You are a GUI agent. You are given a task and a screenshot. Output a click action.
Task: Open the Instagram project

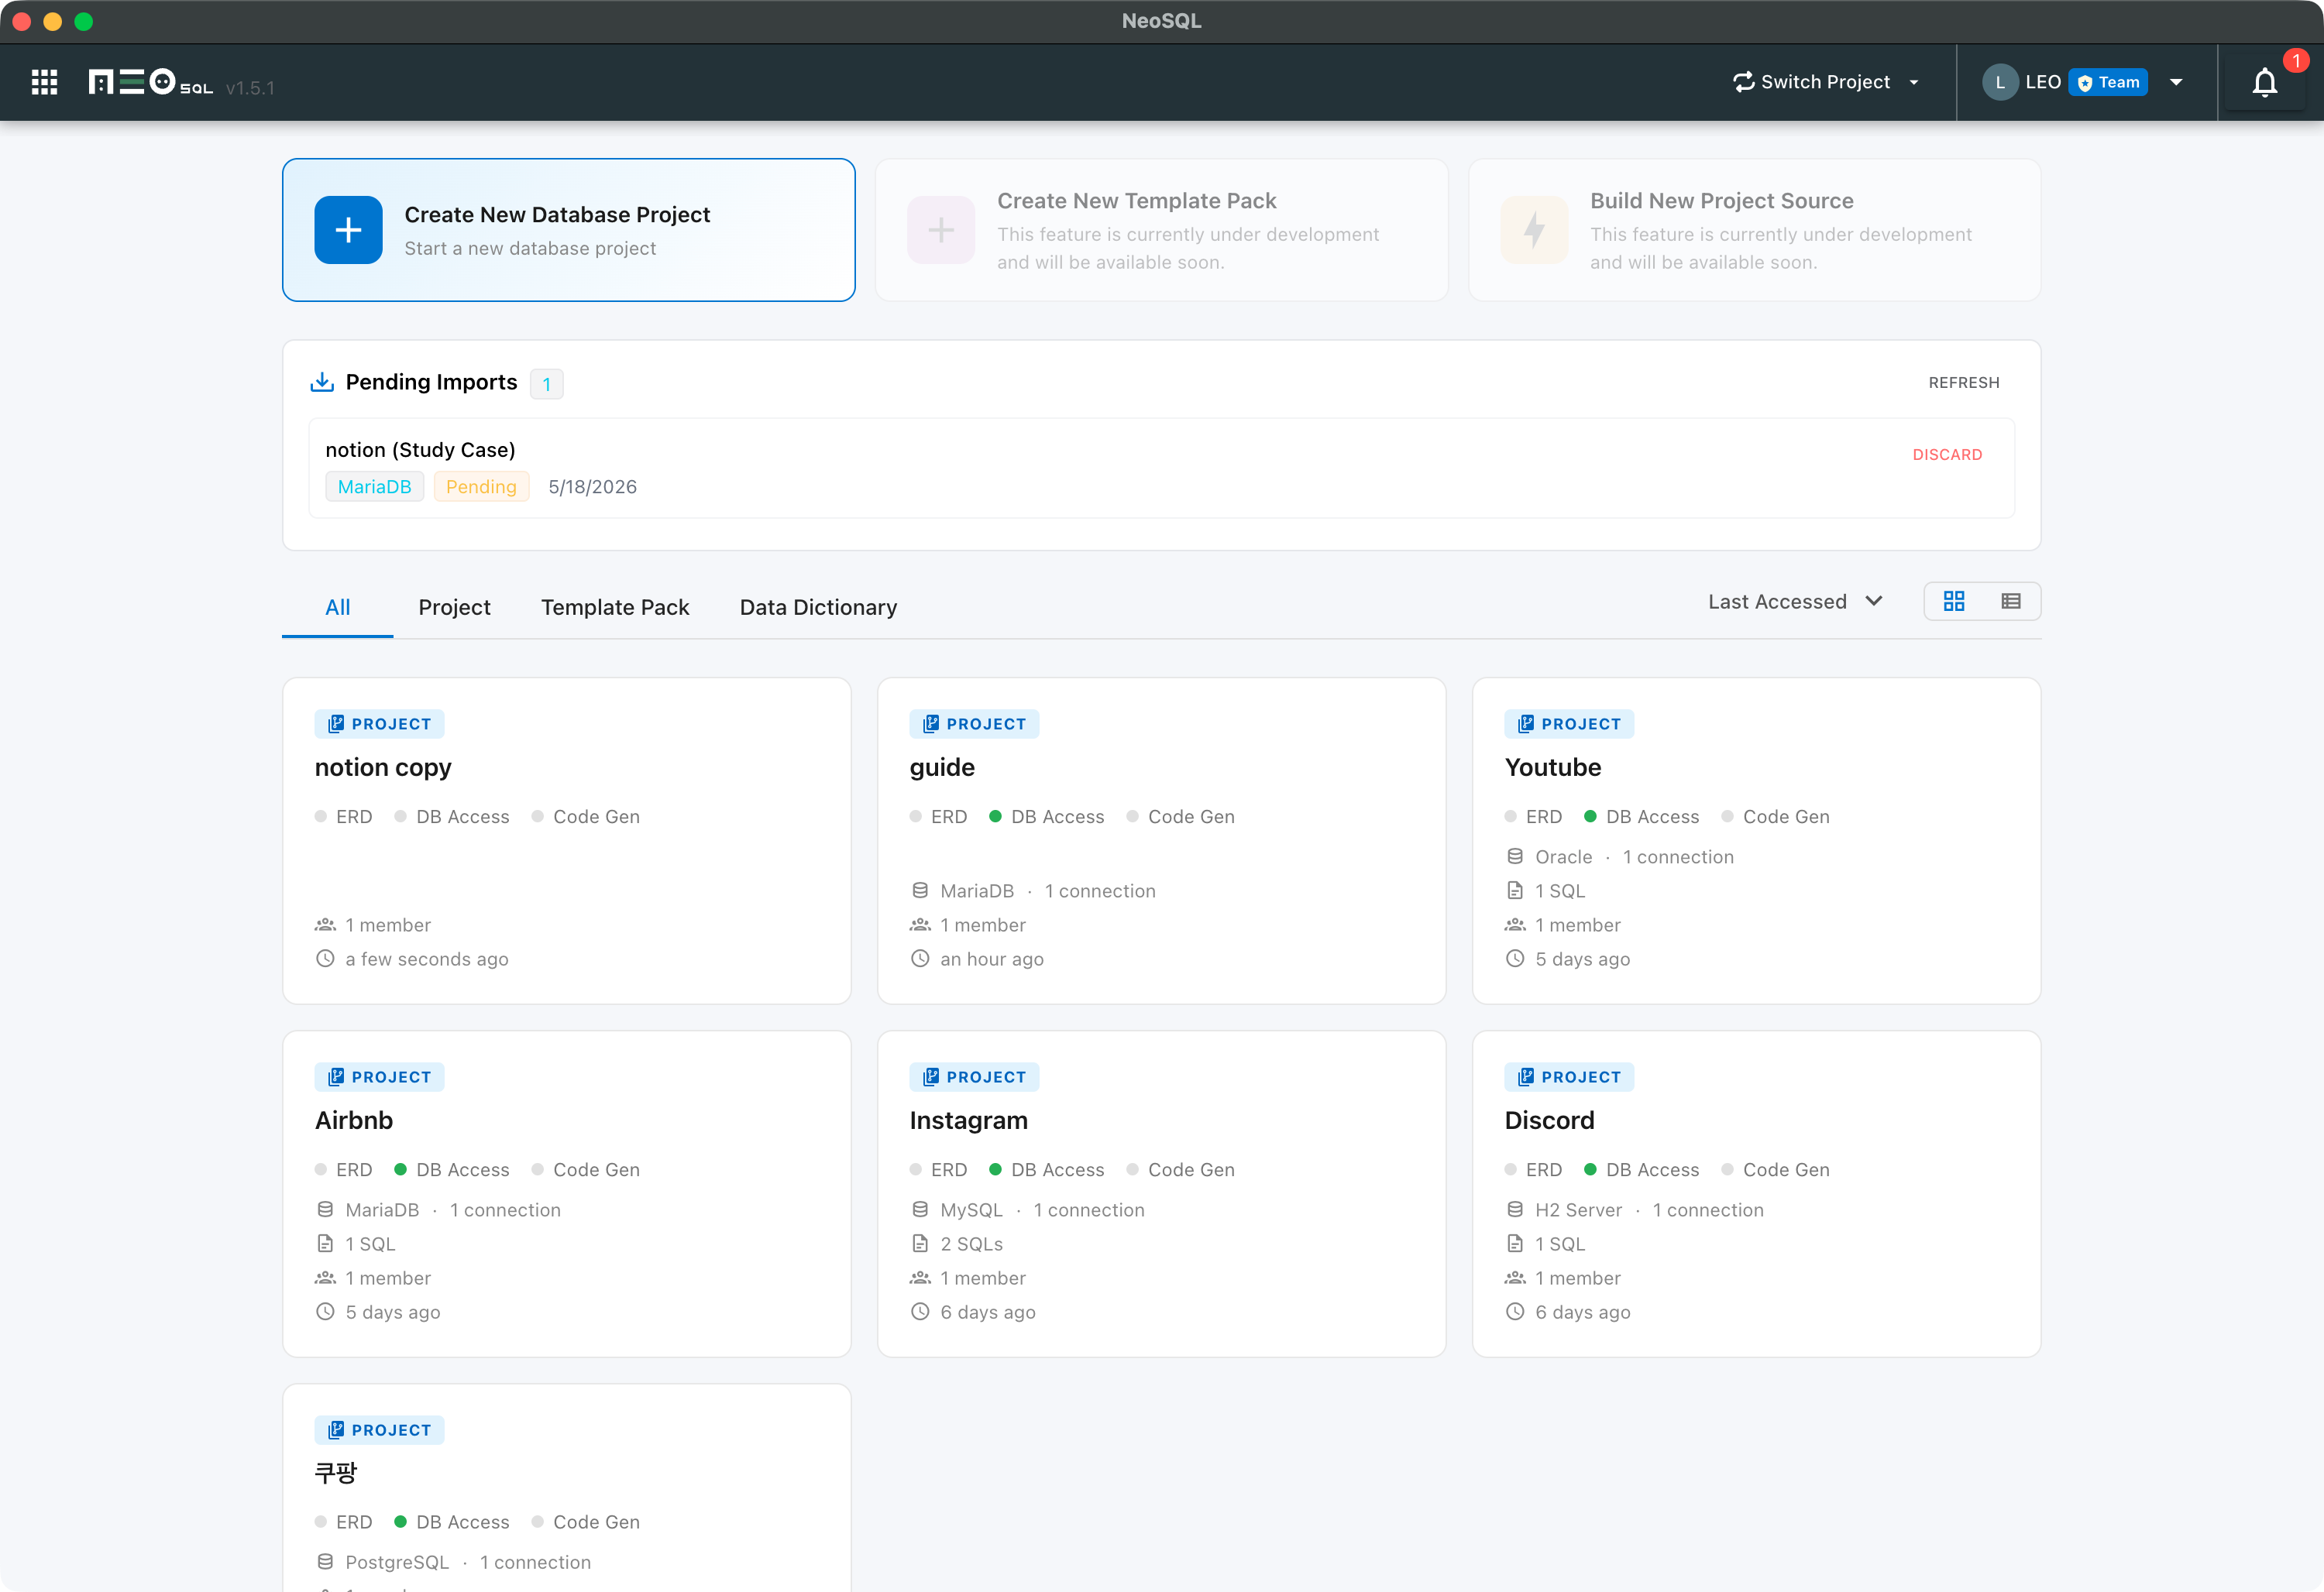coord(1162,1193)
